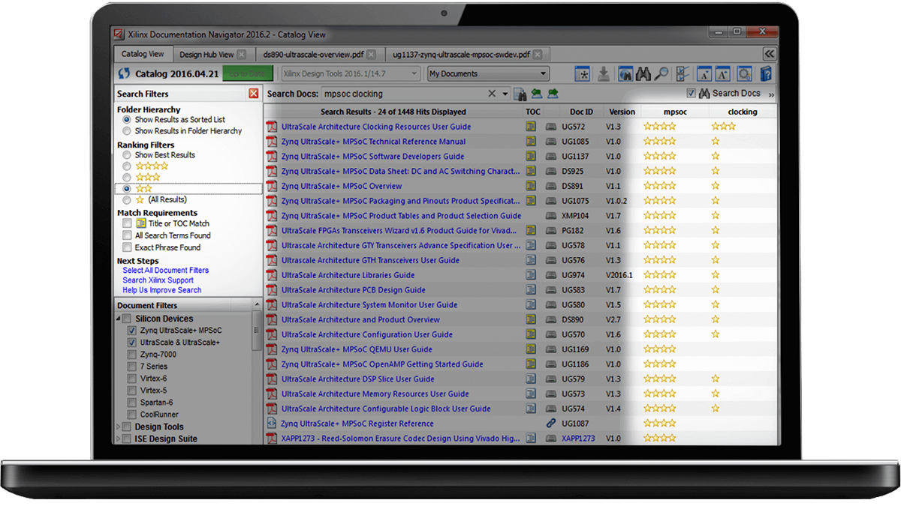Image resolution: width=901 pixels, height=506 pixels.
Task: Select the All Results ranking filter
Action: click(127, 200)
